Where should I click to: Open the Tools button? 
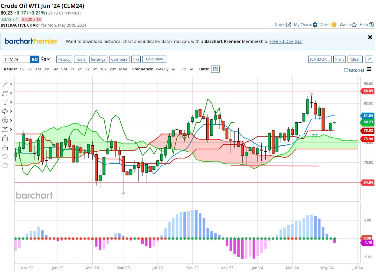[81, 59]
